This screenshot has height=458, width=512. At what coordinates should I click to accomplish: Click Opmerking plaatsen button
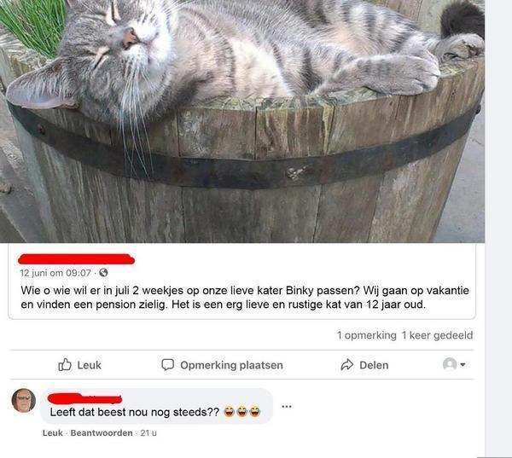pyautogui.click(x=222, y=365)
